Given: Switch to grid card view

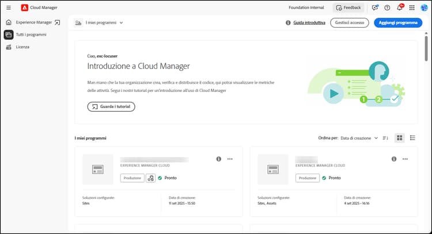Looking at the screenshot, I should (400, 138).
